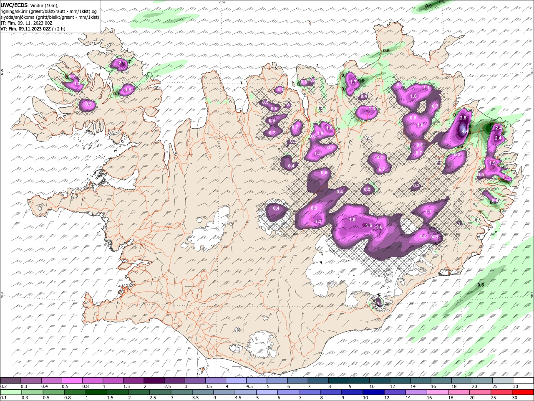Click the '1.5' value north of the glacier
The image size is (534, 401).
[352, 220]
